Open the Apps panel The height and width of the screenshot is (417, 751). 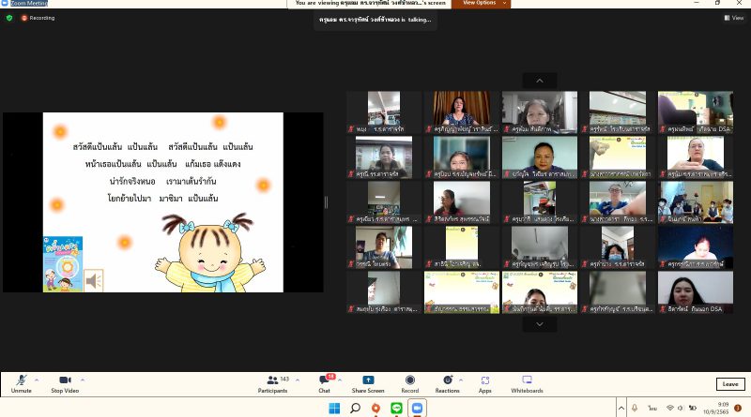[484, 384]
